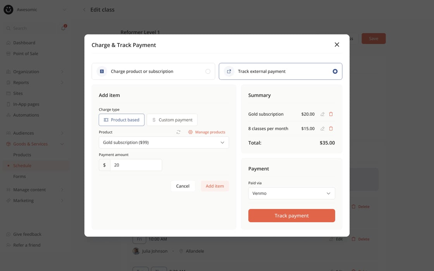This screenshot has height=271, width=434.
Task: Open the Forms page in the sidebar
Action: click(x=19, y=176)
